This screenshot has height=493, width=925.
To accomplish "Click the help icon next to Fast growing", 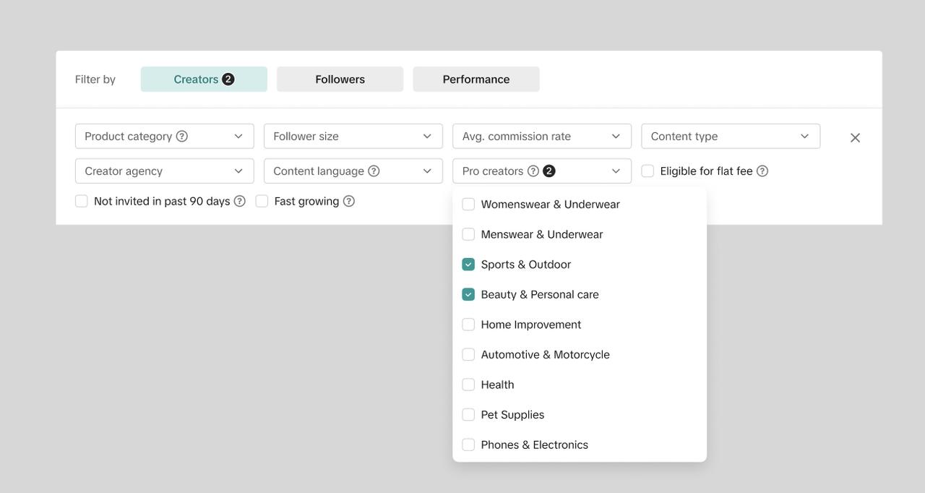I will (349, 201).
